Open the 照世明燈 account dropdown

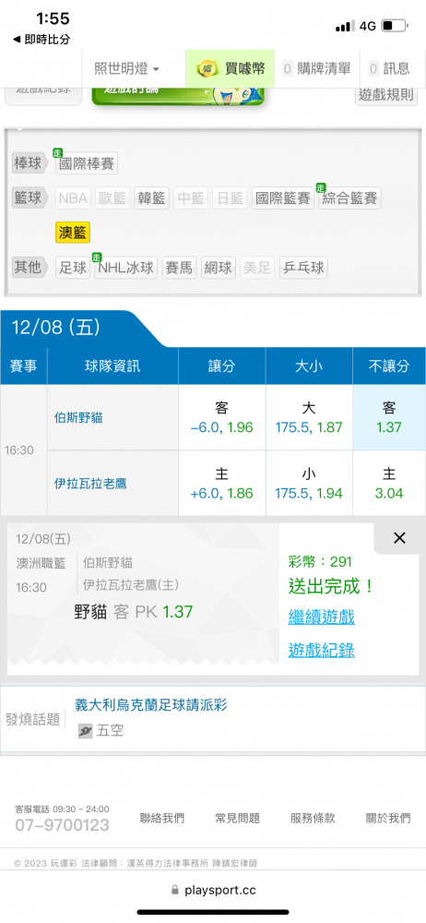pyautogui.click(x=127, y=69)
